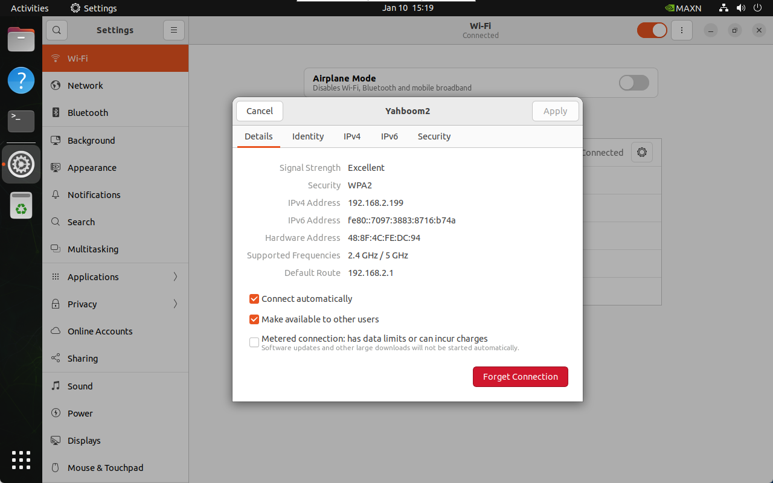Uncheck Make available to other users
The width and height of the screenshot is (773, 483).
(x=254, y=319)
